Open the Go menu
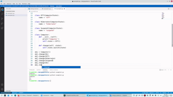 click(x=17, y=4)
